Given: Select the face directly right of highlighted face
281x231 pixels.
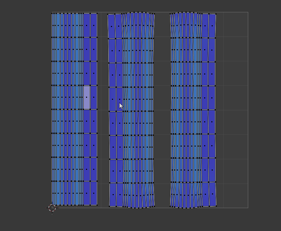Looking at the screenshot, I should coord(94,97).
